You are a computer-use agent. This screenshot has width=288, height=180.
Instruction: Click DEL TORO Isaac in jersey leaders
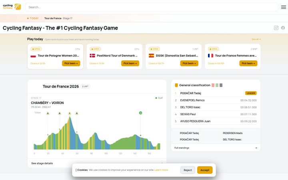[232, 140]
